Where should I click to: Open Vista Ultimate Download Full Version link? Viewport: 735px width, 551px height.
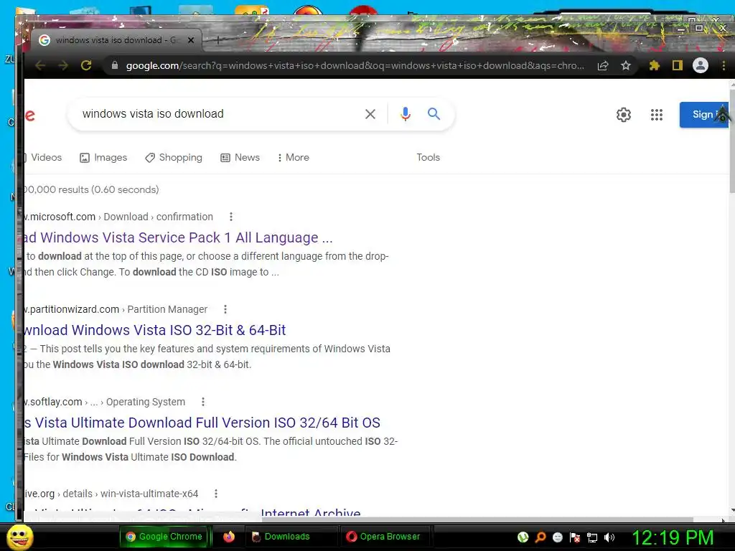click(x=202, y=423)
